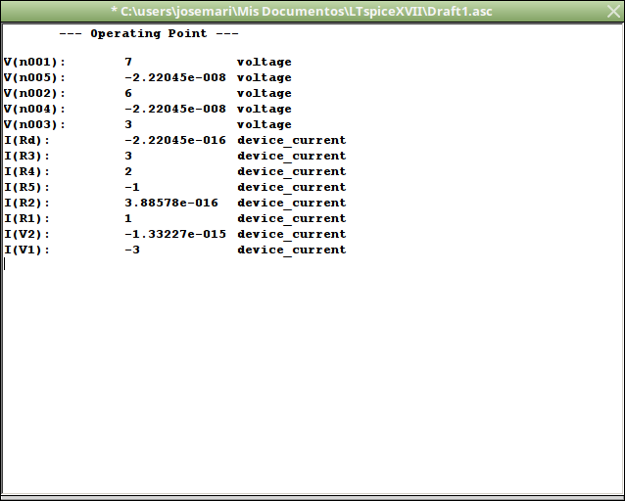Click the I(V2) value -1.33227e-015
Image resolution: width=625 pixels, height=501 pixels.
coord(174,234)
